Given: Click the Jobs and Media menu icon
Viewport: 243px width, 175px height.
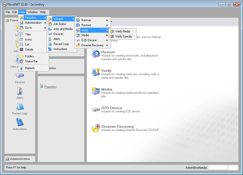Looking at the screenshot, I should 50,29.
